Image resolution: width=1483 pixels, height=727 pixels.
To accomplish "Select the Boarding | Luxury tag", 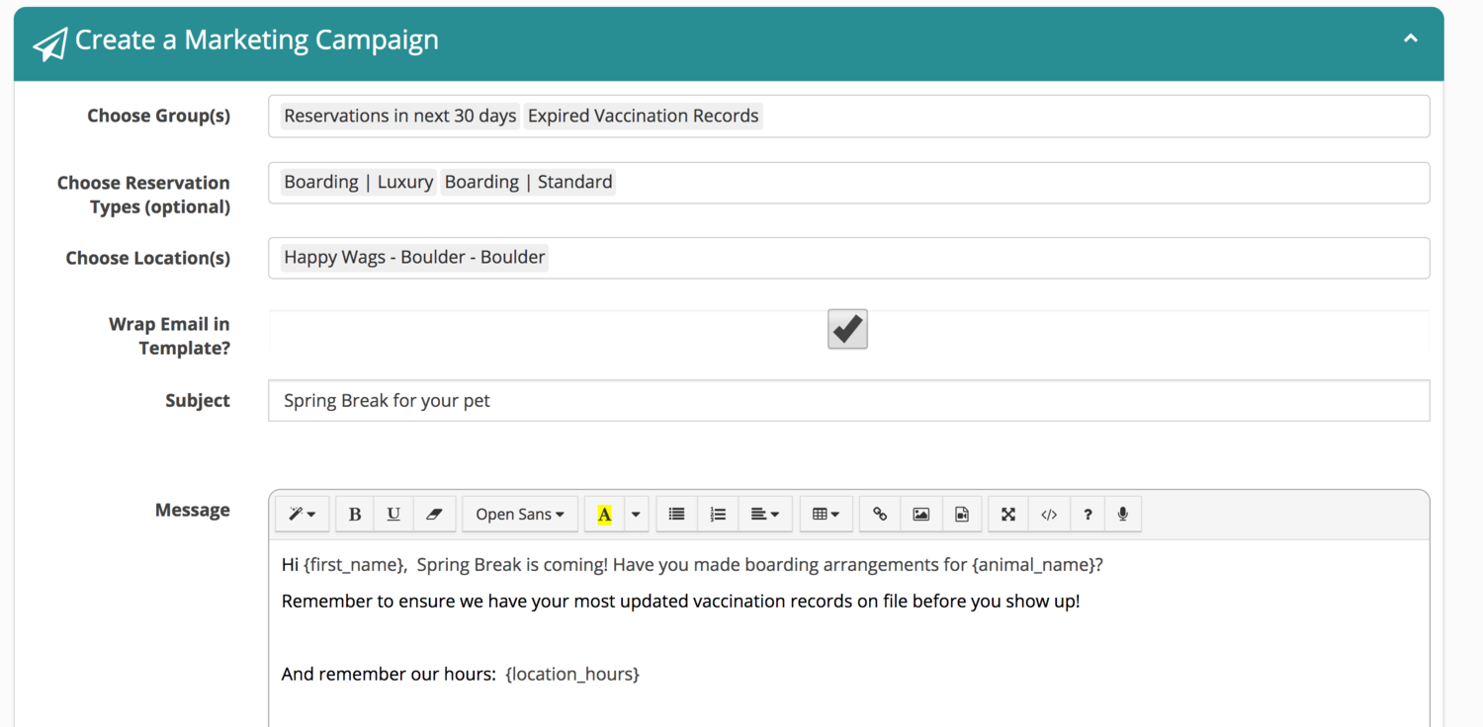I will pos(358,182).
